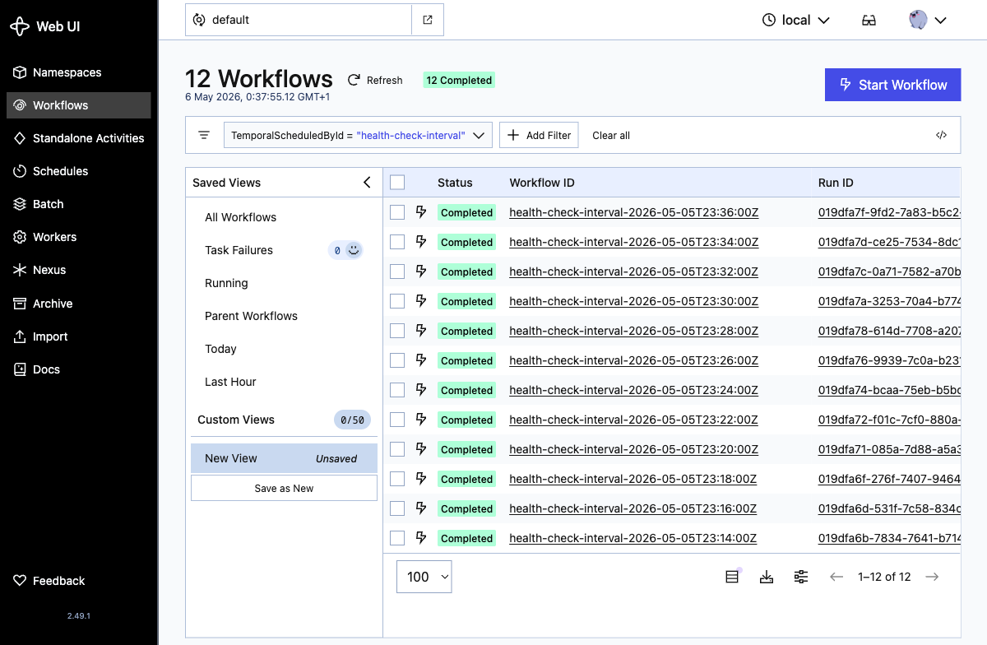
Task: Open the local timezone dropdown
Action: 795,20
